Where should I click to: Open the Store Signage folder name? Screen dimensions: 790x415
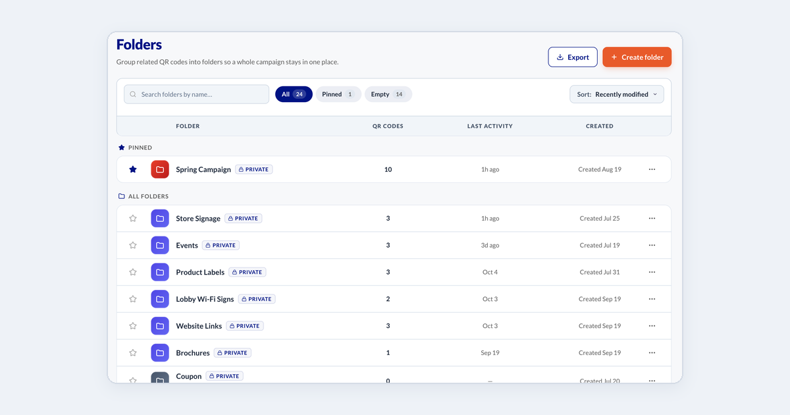198,218
